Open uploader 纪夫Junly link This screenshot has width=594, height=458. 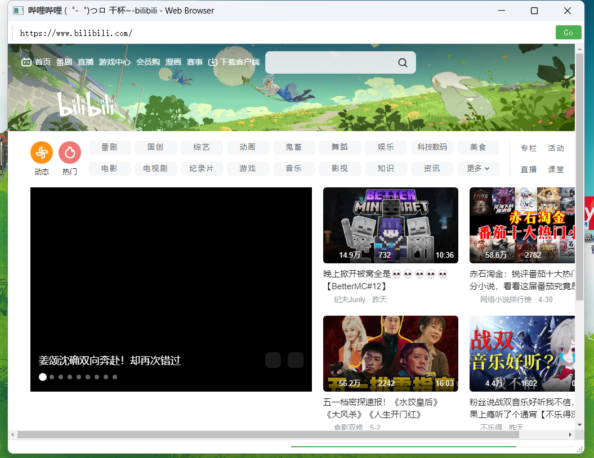[x=350, y=299]
